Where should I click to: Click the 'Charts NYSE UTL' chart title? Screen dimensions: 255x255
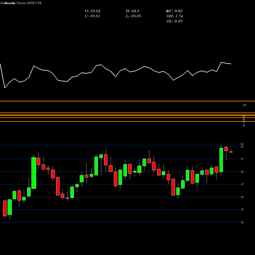click(x=29, y=3)
